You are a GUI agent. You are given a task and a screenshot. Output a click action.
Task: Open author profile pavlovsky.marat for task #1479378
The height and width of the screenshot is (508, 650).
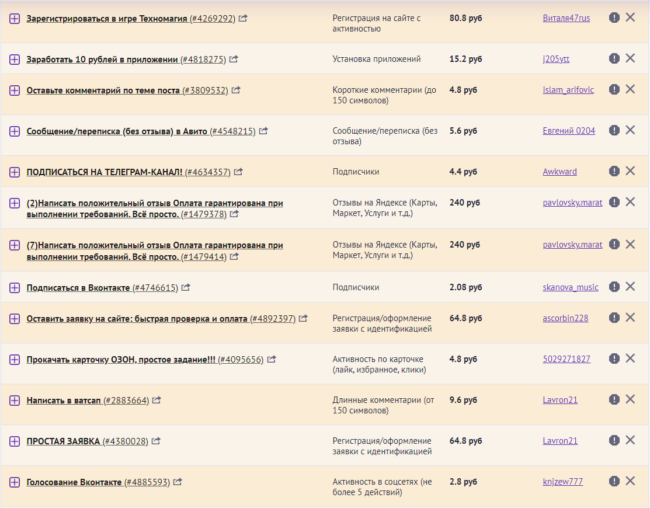click(x=572, y=203)
